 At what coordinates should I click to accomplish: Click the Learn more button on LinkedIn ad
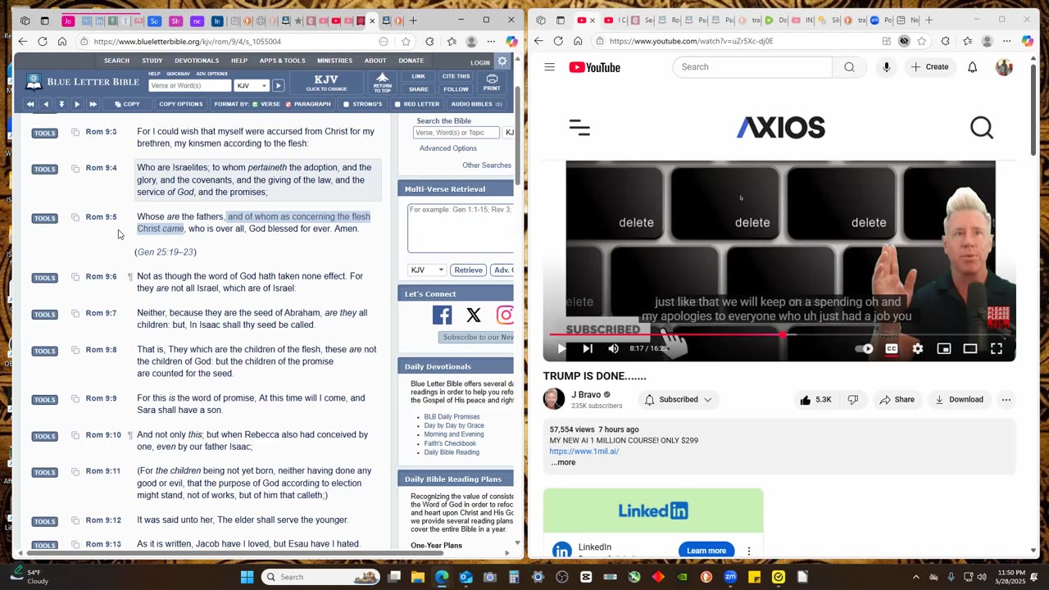coord(706,550)
